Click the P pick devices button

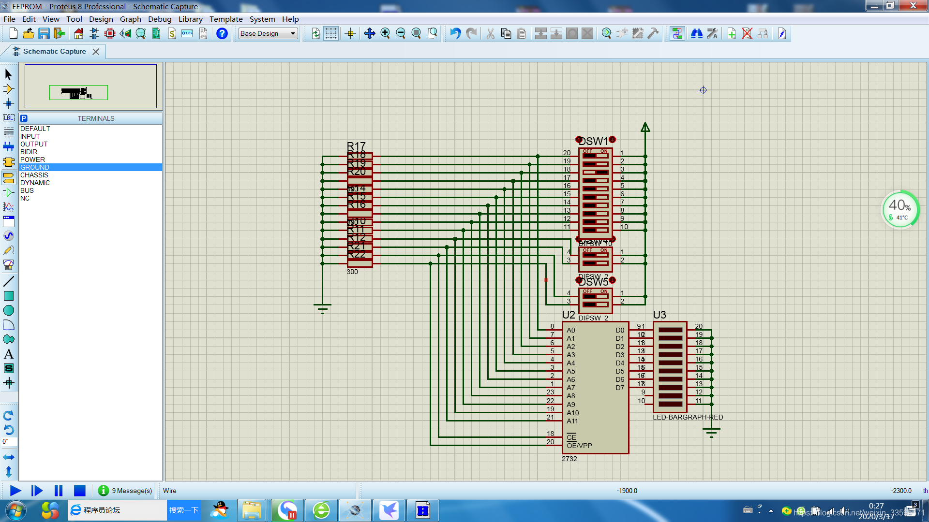pyautogui.click(x=24, y=118)
